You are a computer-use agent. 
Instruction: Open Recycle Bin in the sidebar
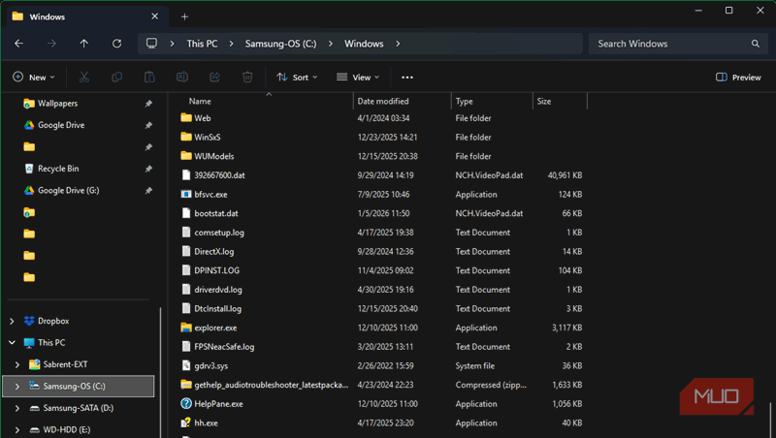[58, 169]
